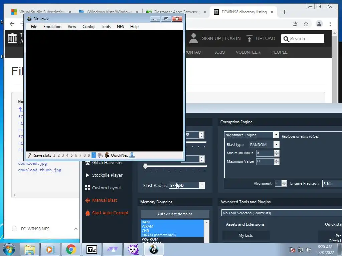The width and height of the screenshot is (342, 256).
Task: Click the My Lists button
Action: pyautogui.click(x=245, y=235)
